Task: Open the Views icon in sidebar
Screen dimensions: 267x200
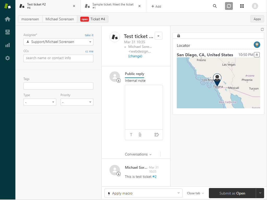Action: click(8, 32)
